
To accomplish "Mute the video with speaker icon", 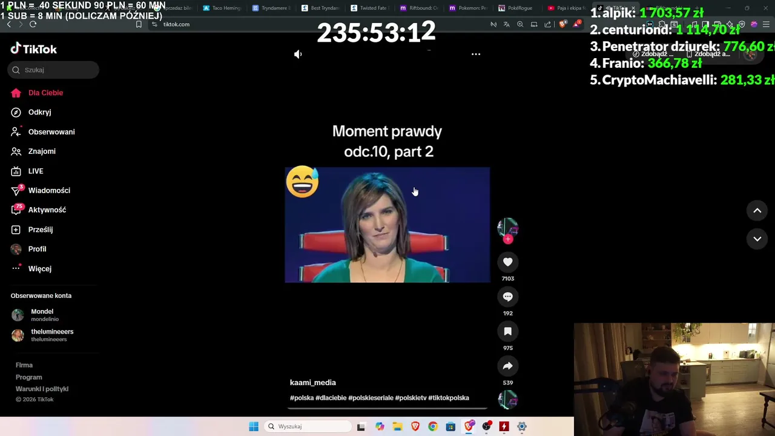I will pyautogui.click(x=298, y=54).
